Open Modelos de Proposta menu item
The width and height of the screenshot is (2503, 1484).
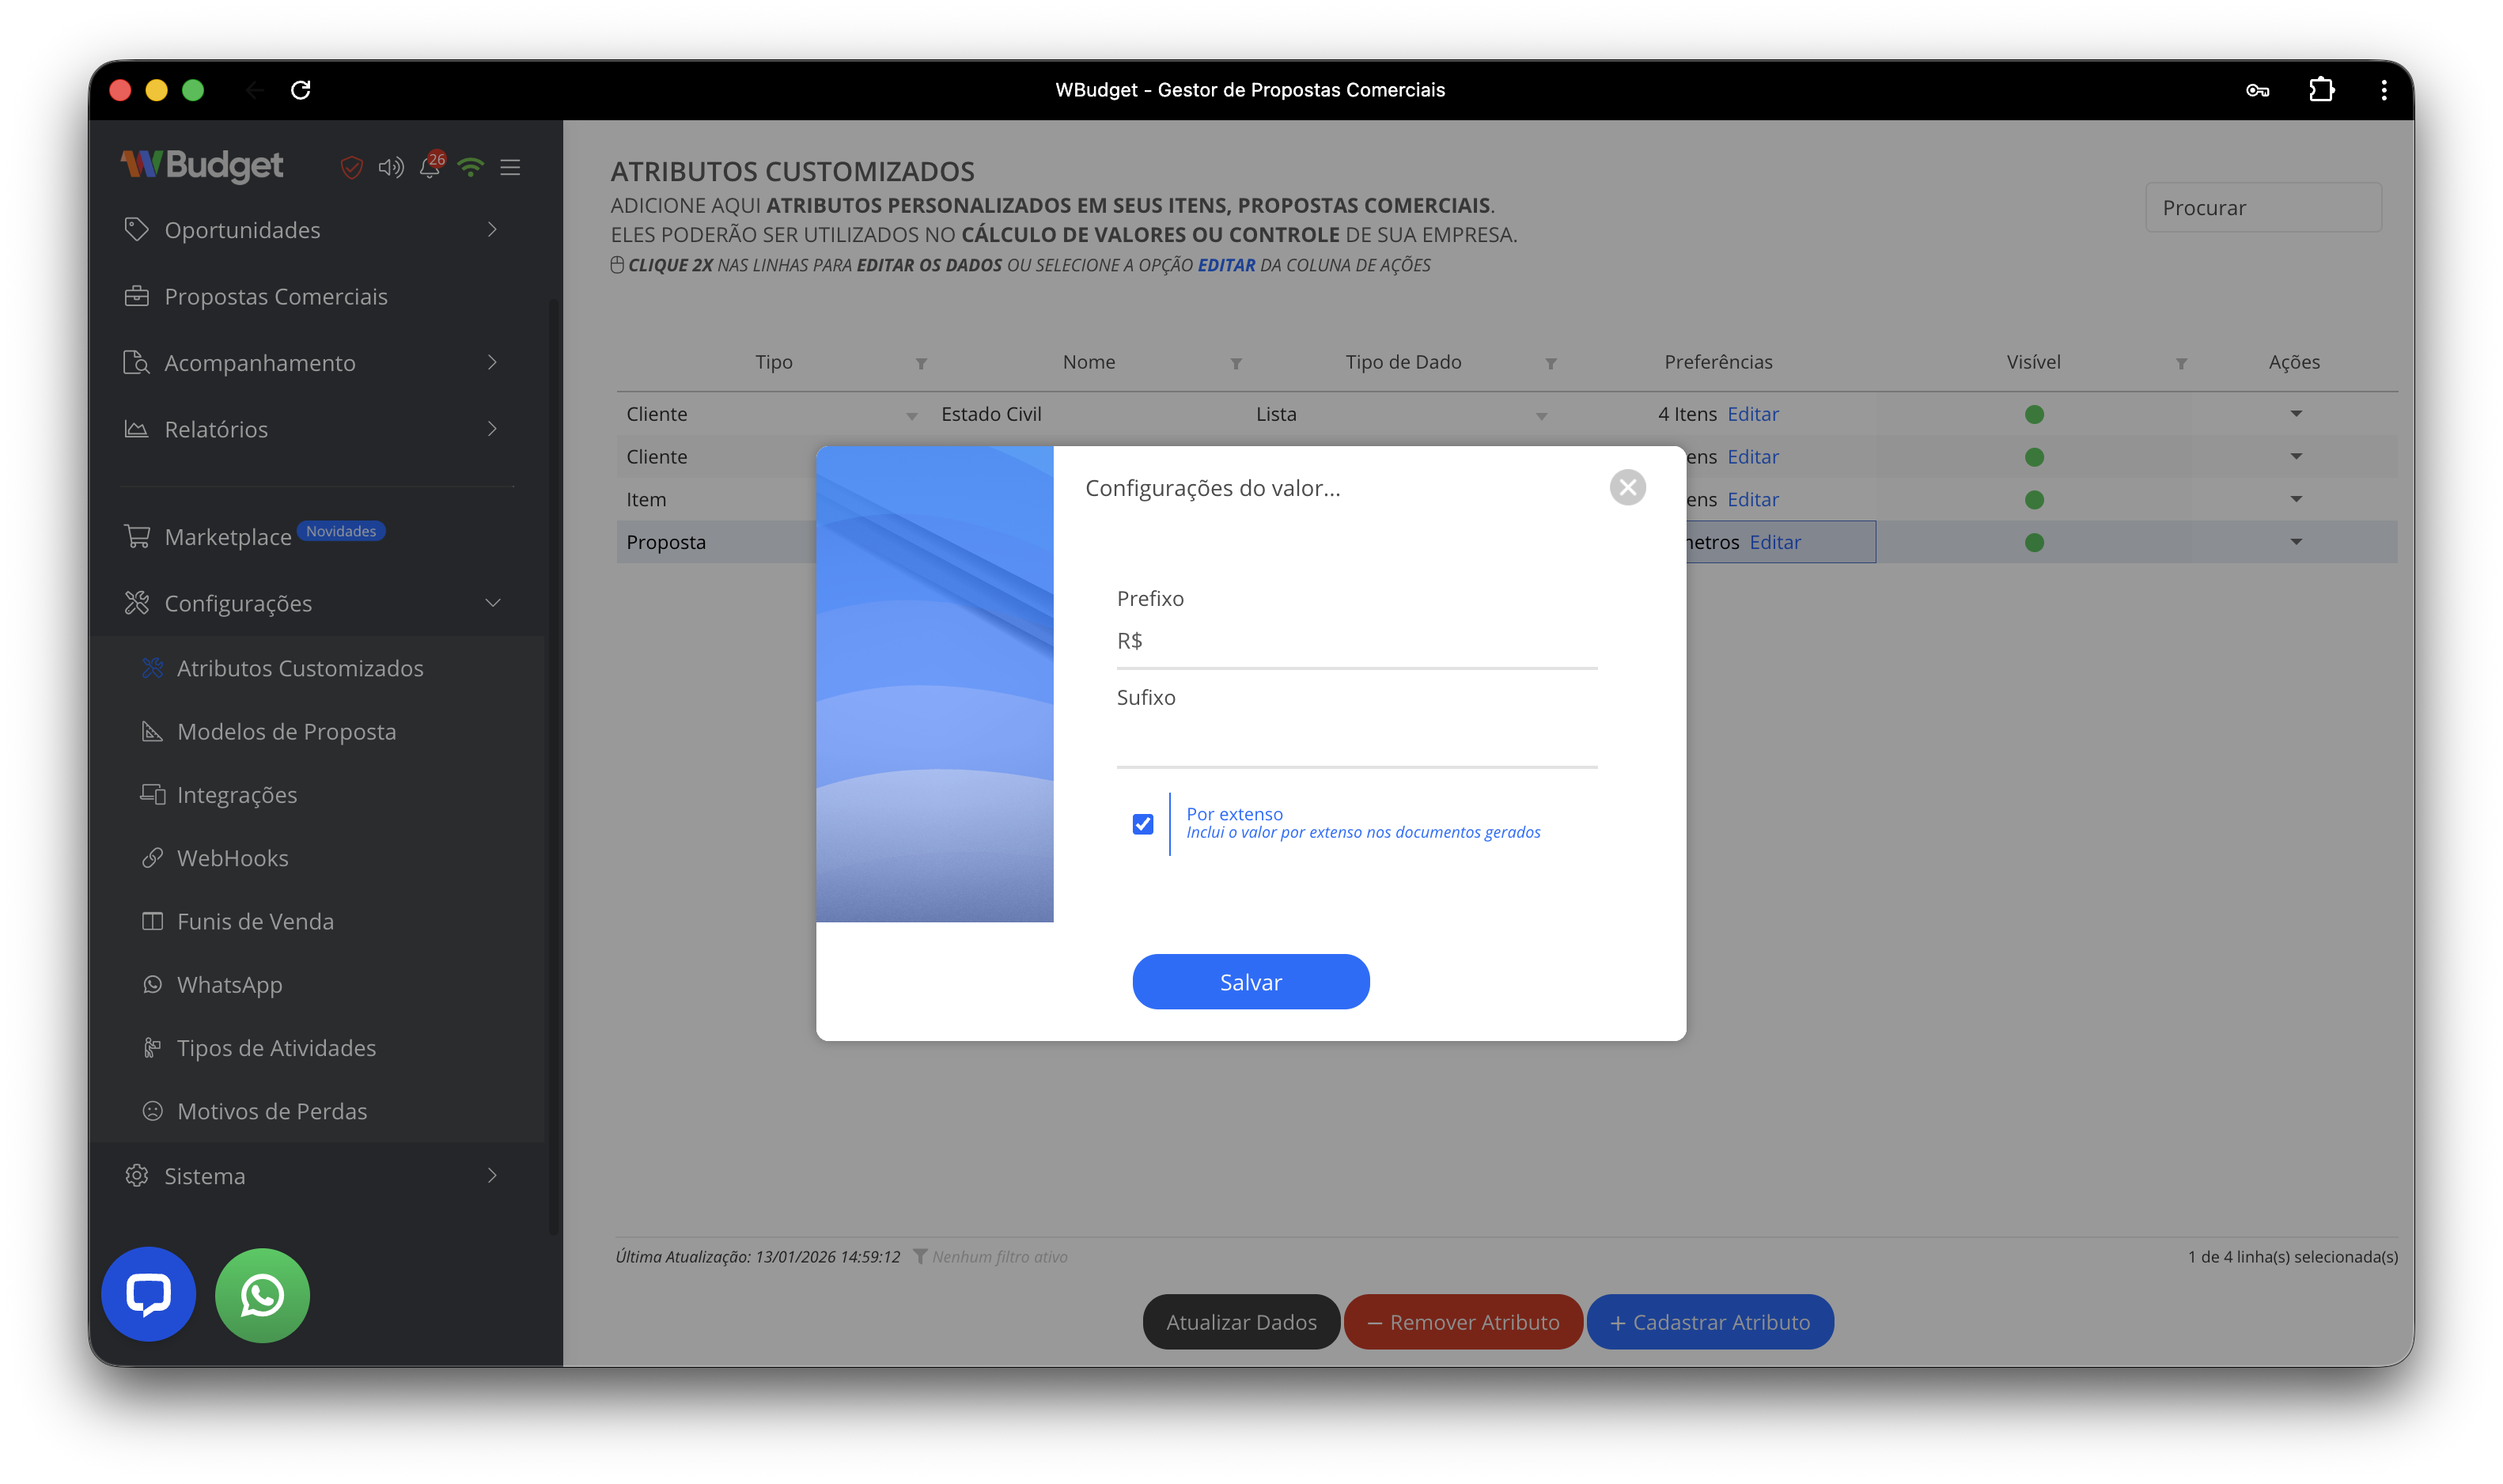tap(286, 731)
